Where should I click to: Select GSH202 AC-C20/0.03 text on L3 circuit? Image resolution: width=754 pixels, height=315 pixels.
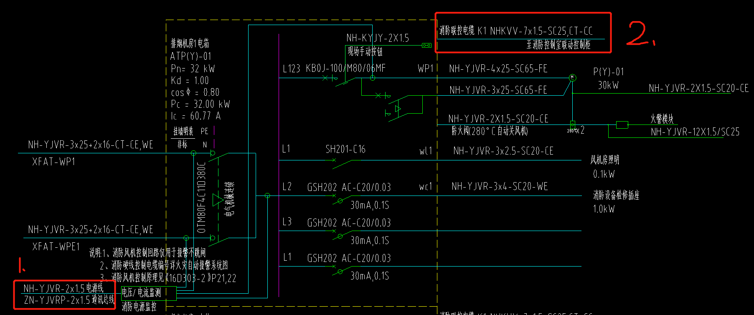point(349,223)
